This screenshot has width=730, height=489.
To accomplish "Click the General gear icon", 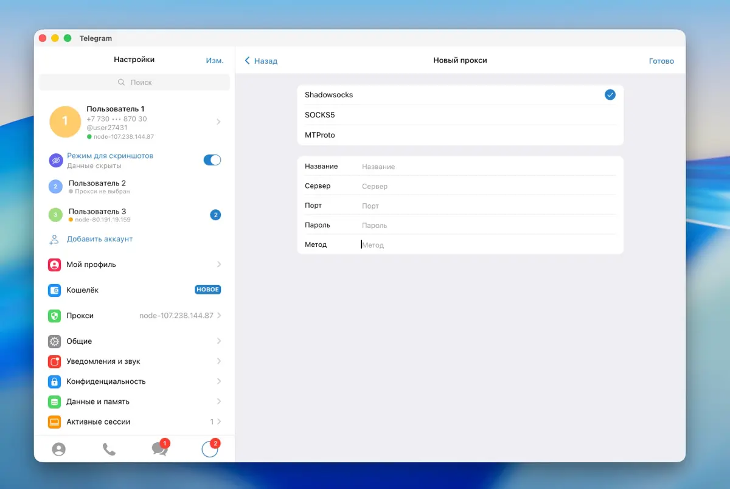I will click(x=55, y=341).
